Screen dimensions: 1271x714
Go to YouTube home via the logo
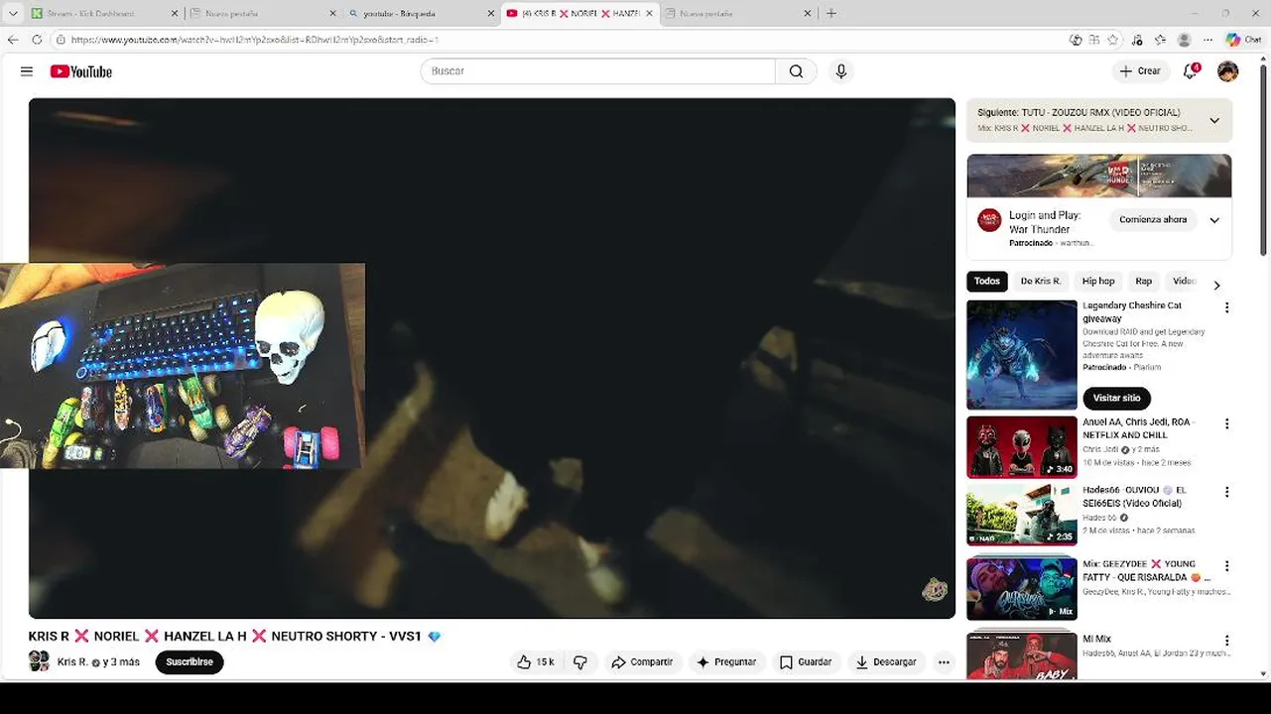pyautogui.click(x=81, y=71)
